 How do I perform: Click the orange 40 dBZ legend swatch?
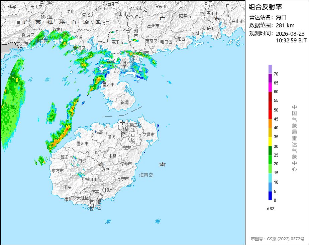click(x=270, y=124)
